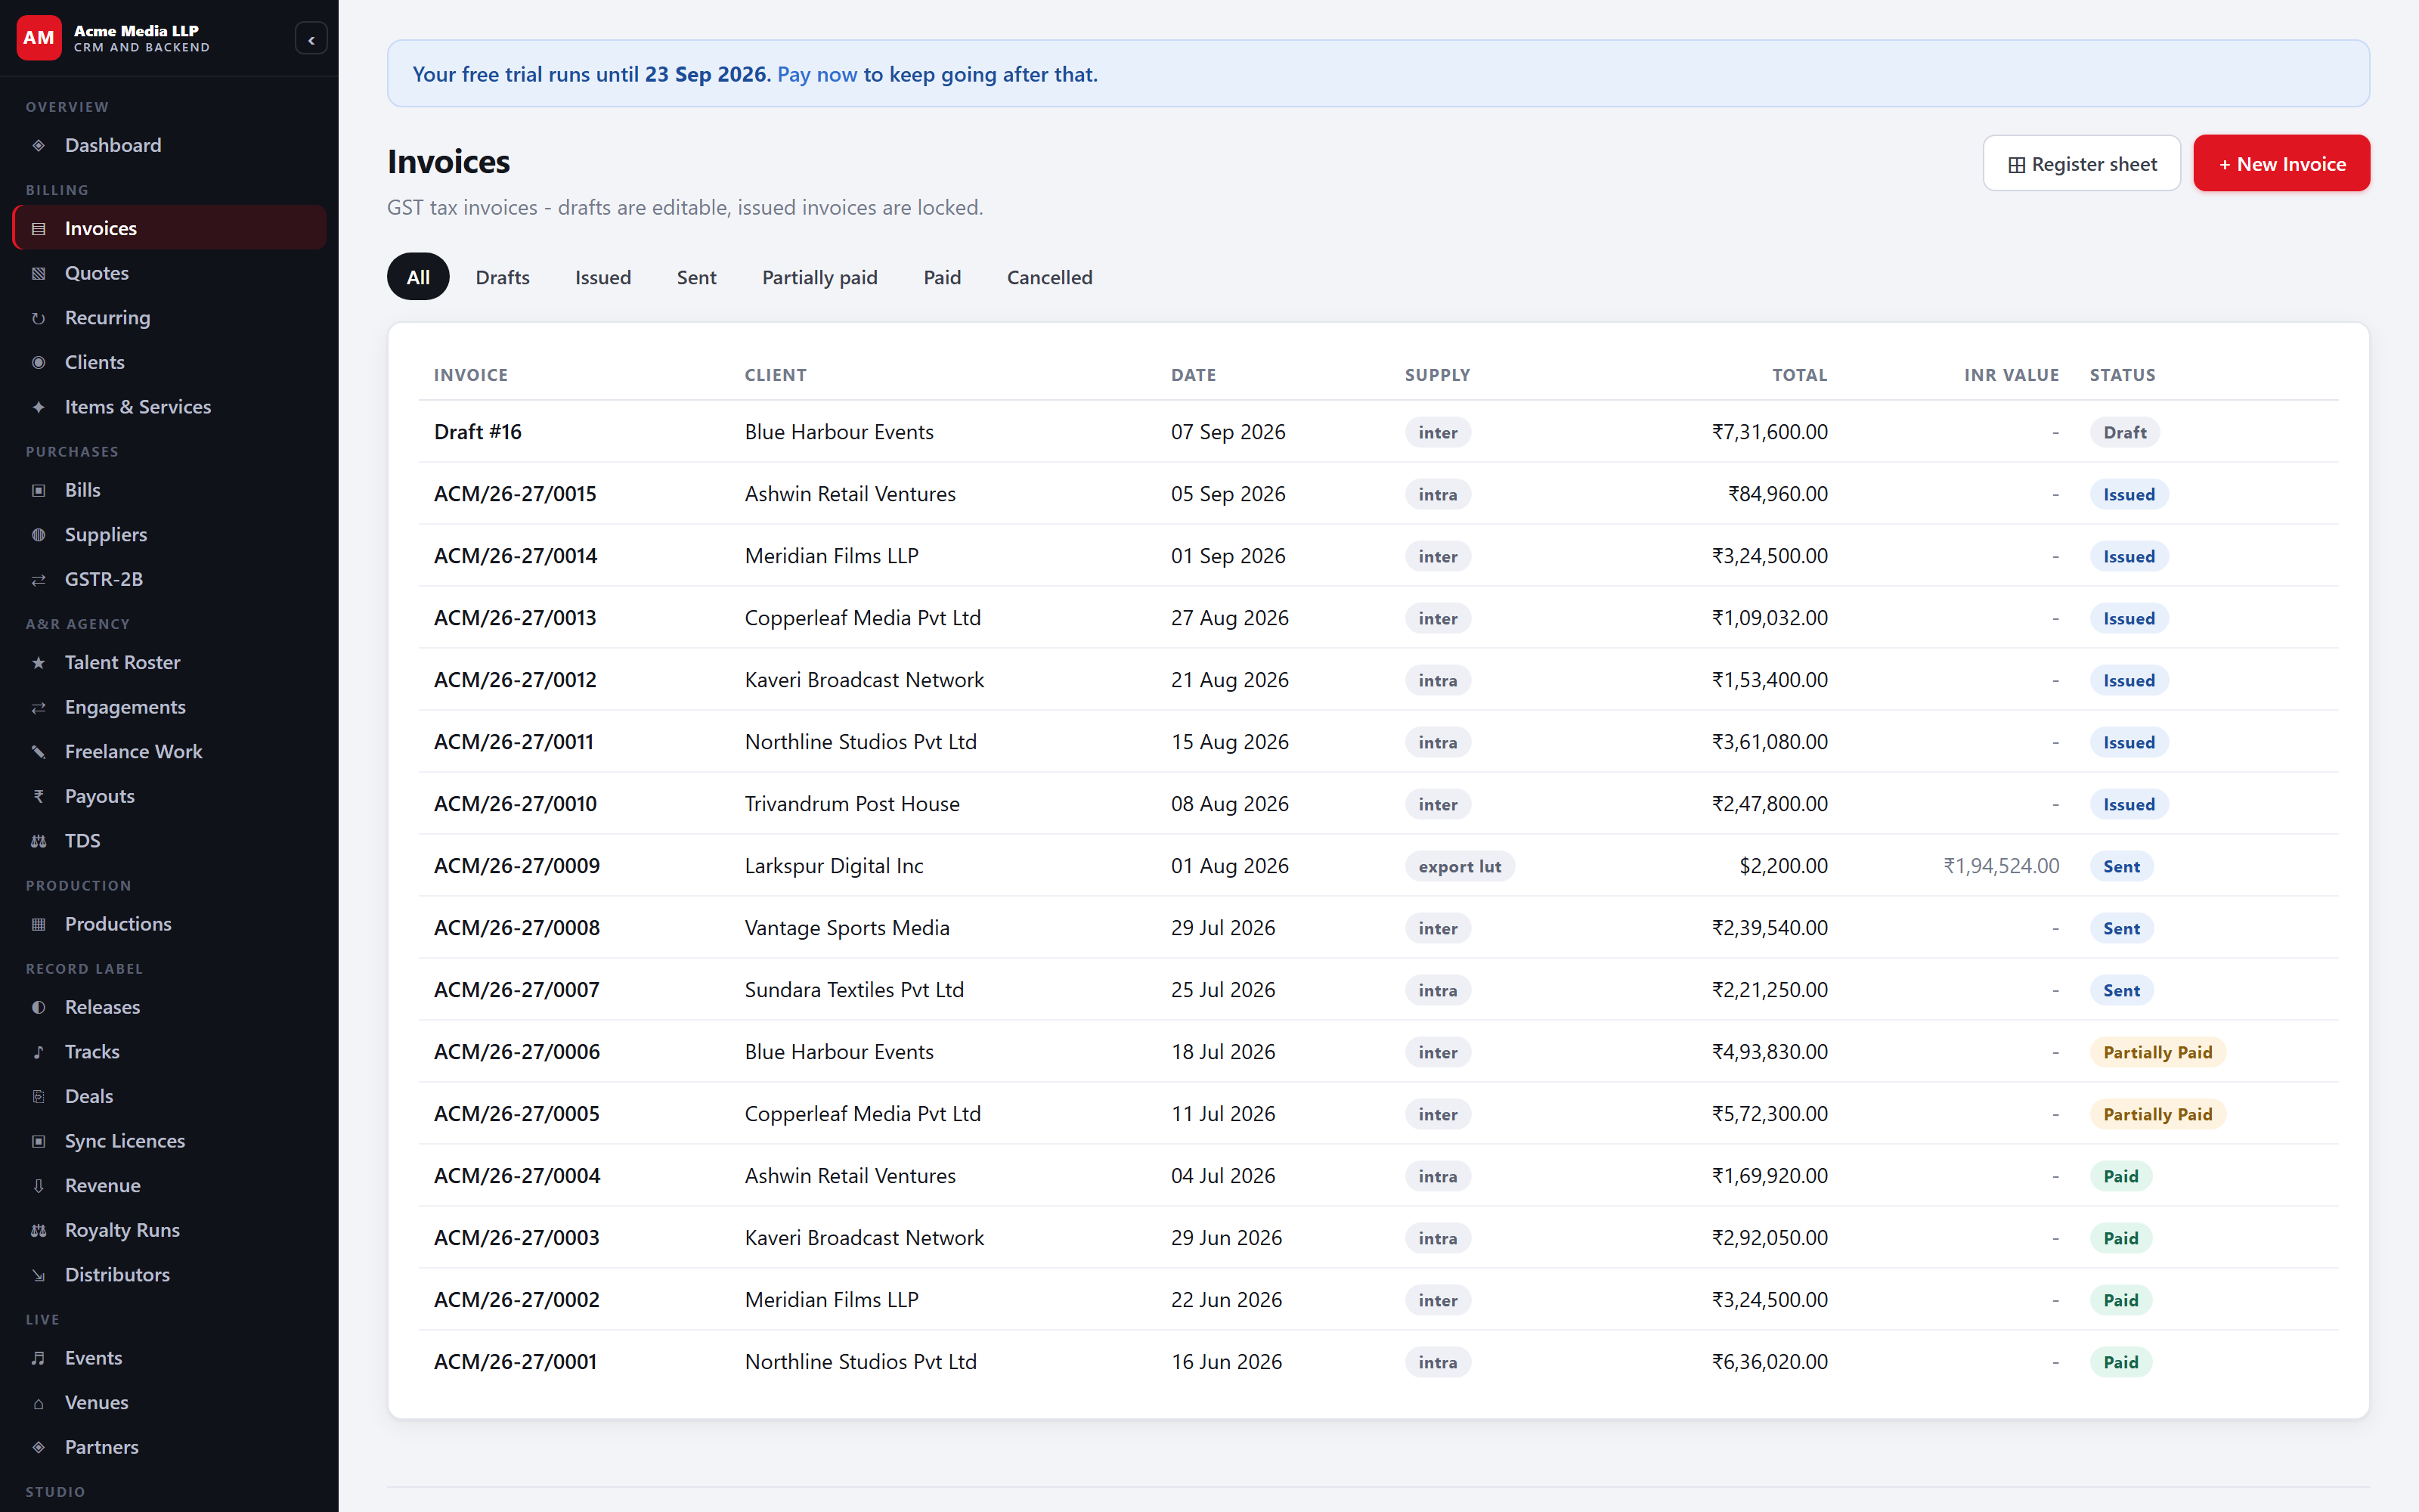
Task: Follow the Pay now link
Action: [x=816, y=74]
